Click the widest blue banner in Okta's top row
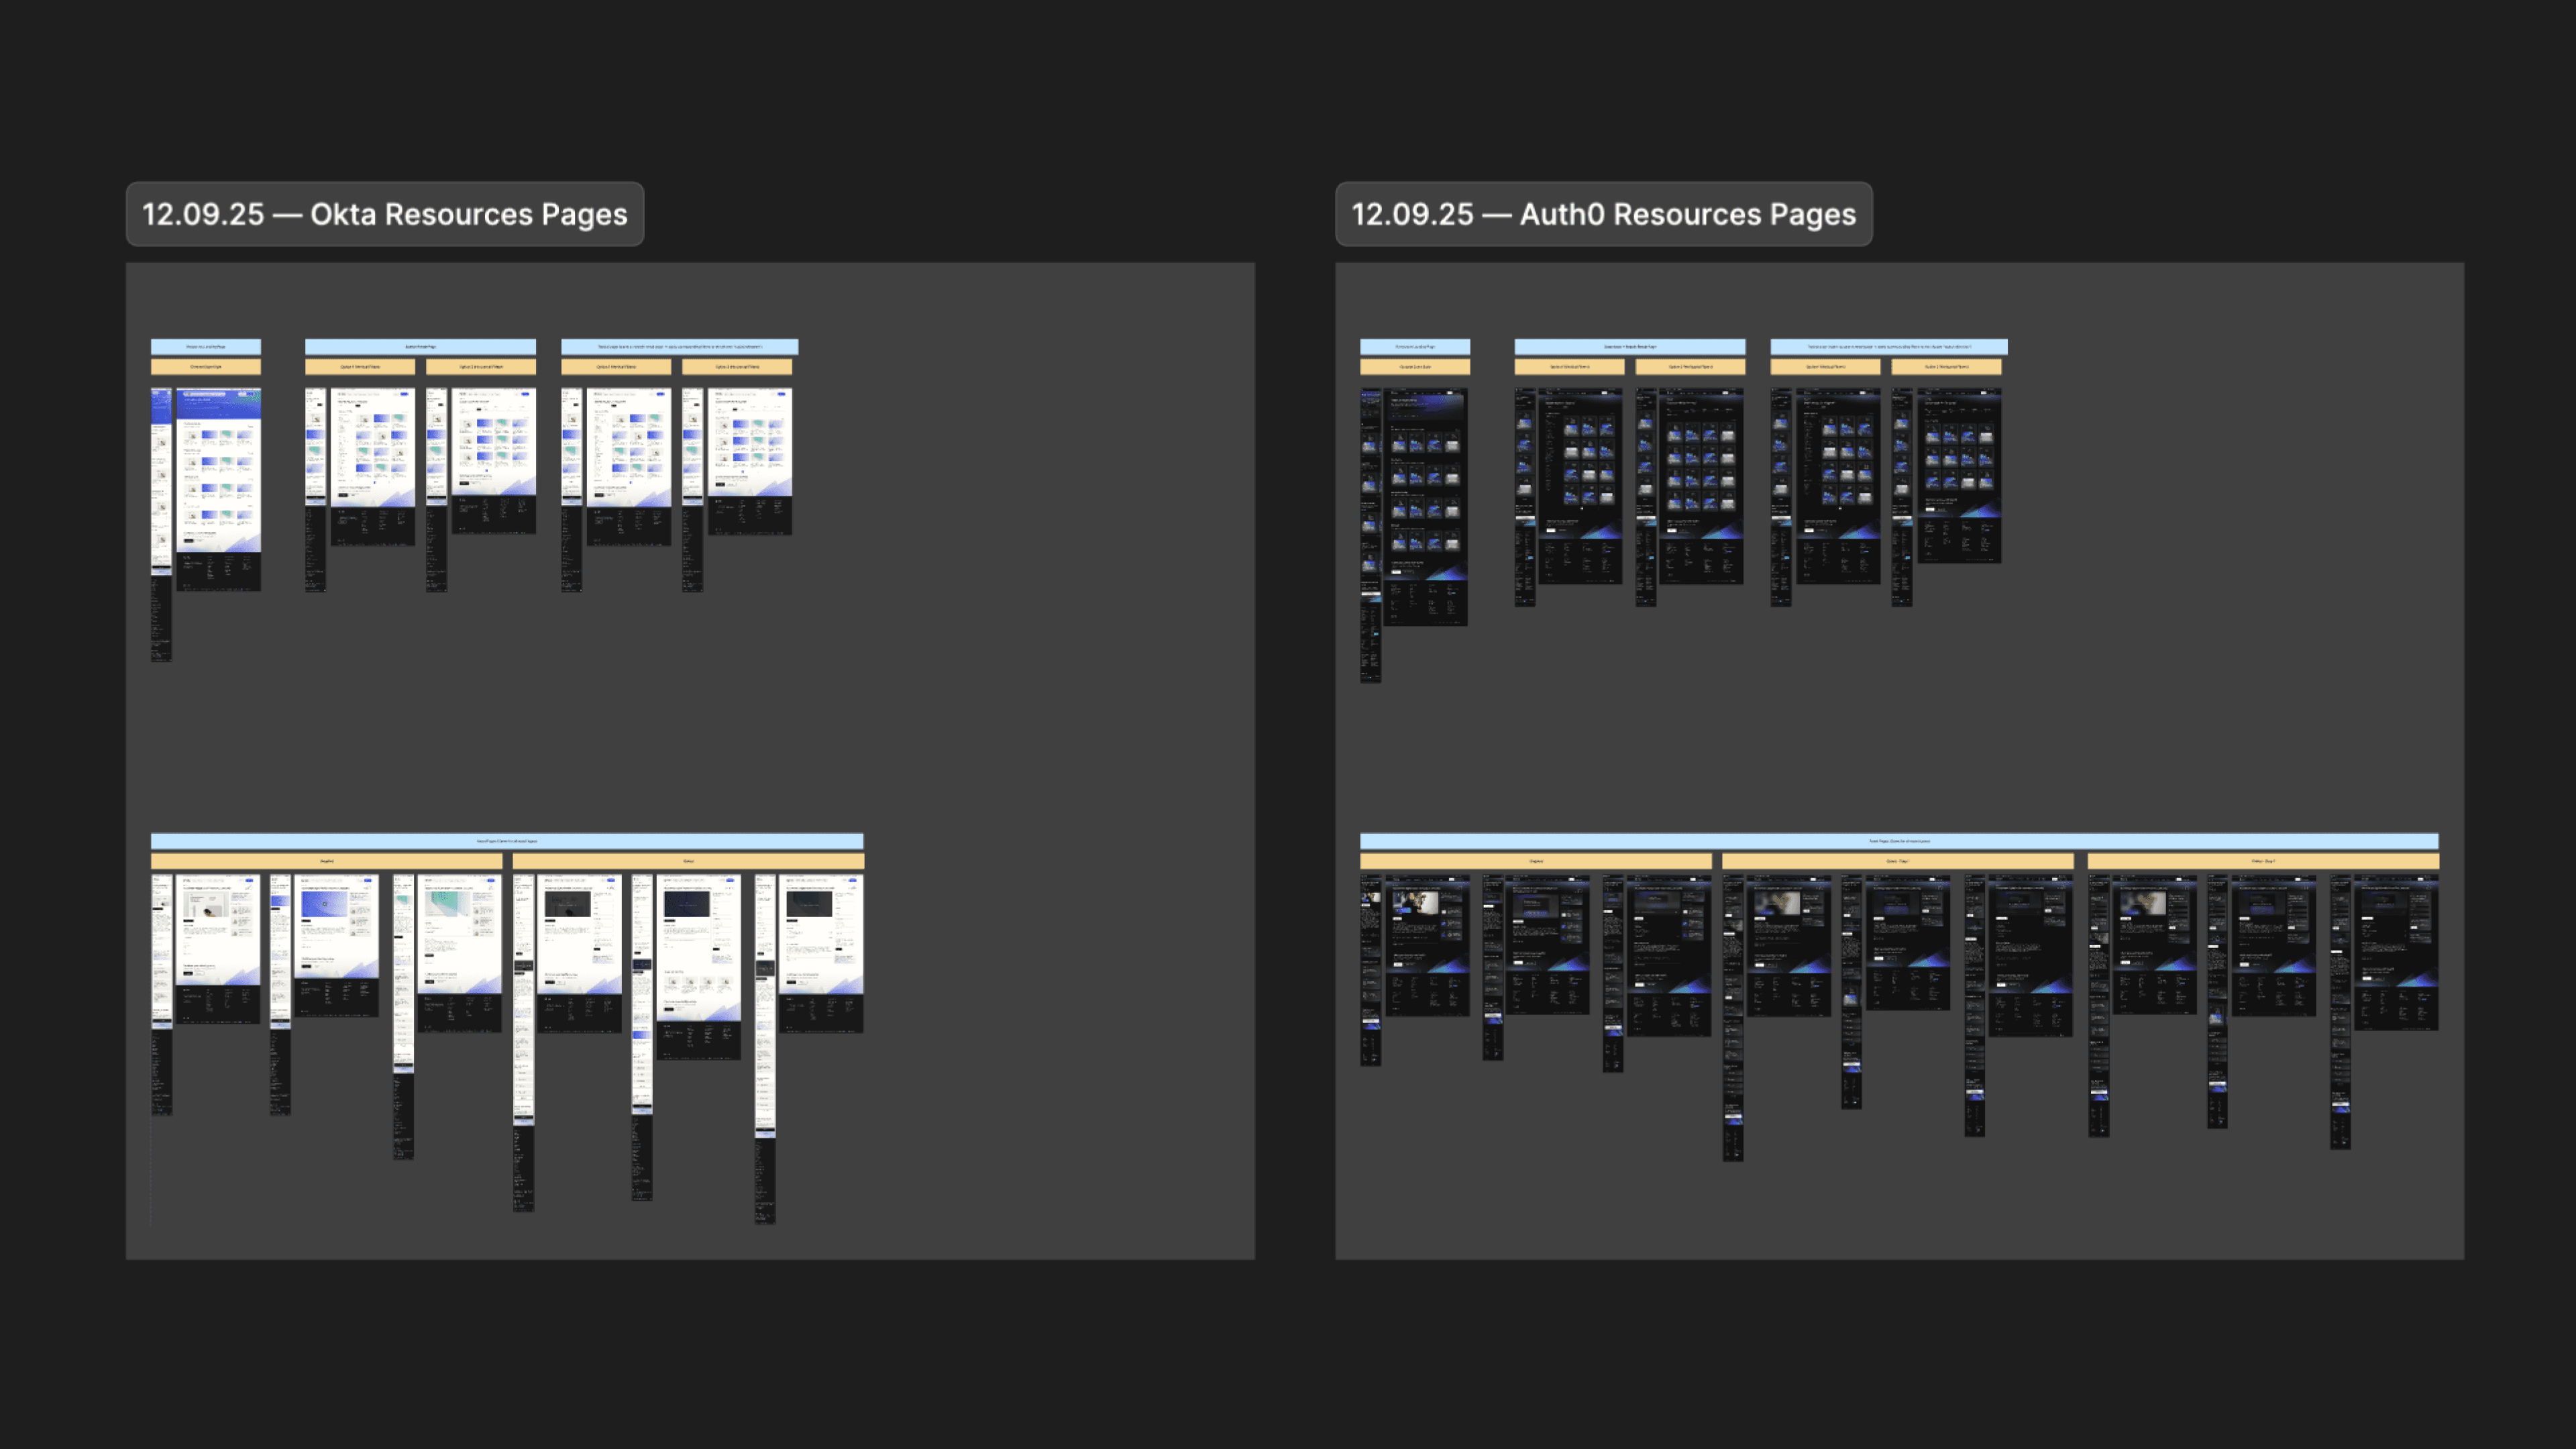This screenshot has width=2576, height=1449. click(679, 347)
